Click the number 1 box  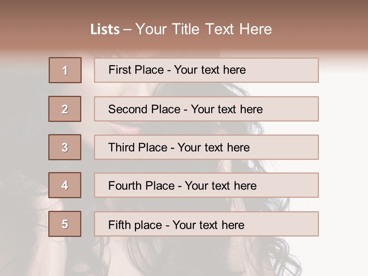tap(65, 70)
